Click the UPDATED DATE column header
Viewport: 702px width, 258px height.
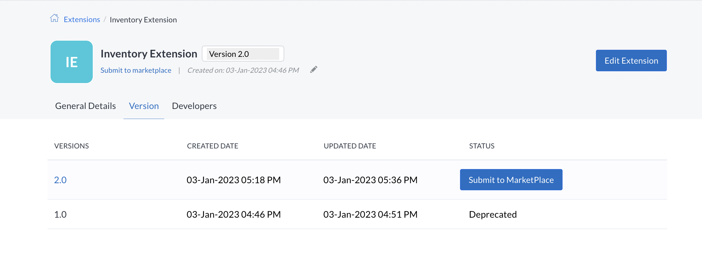tap(350, 146)
